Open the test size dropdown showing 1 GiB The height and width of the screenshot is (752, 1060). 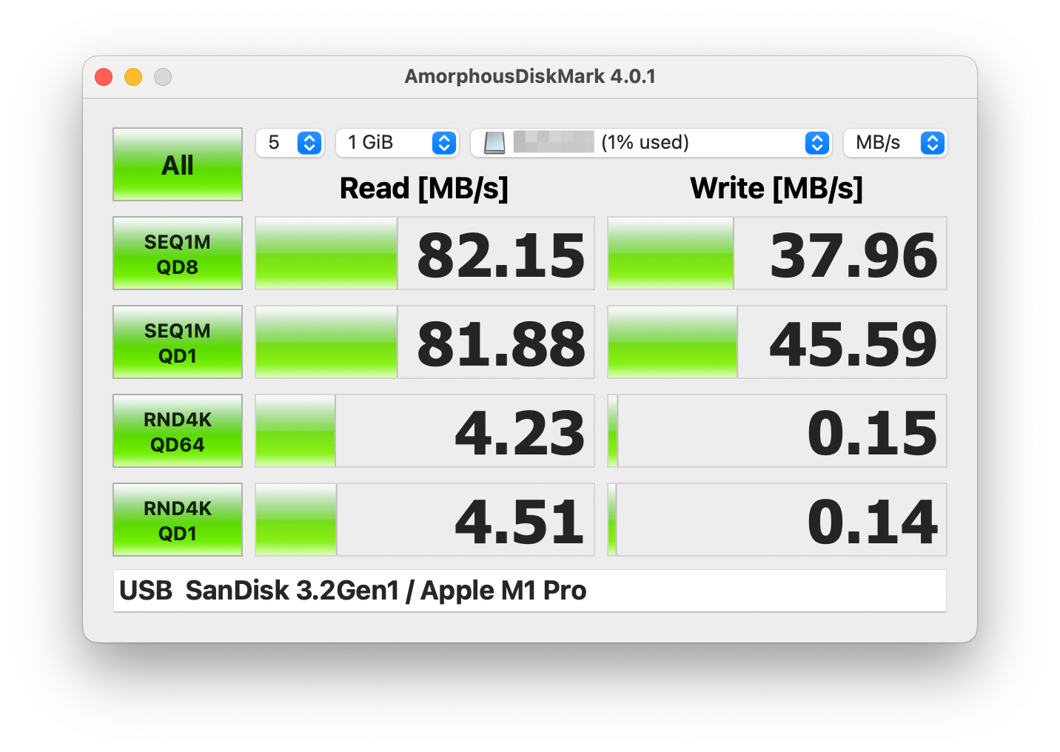click(397, 142)
